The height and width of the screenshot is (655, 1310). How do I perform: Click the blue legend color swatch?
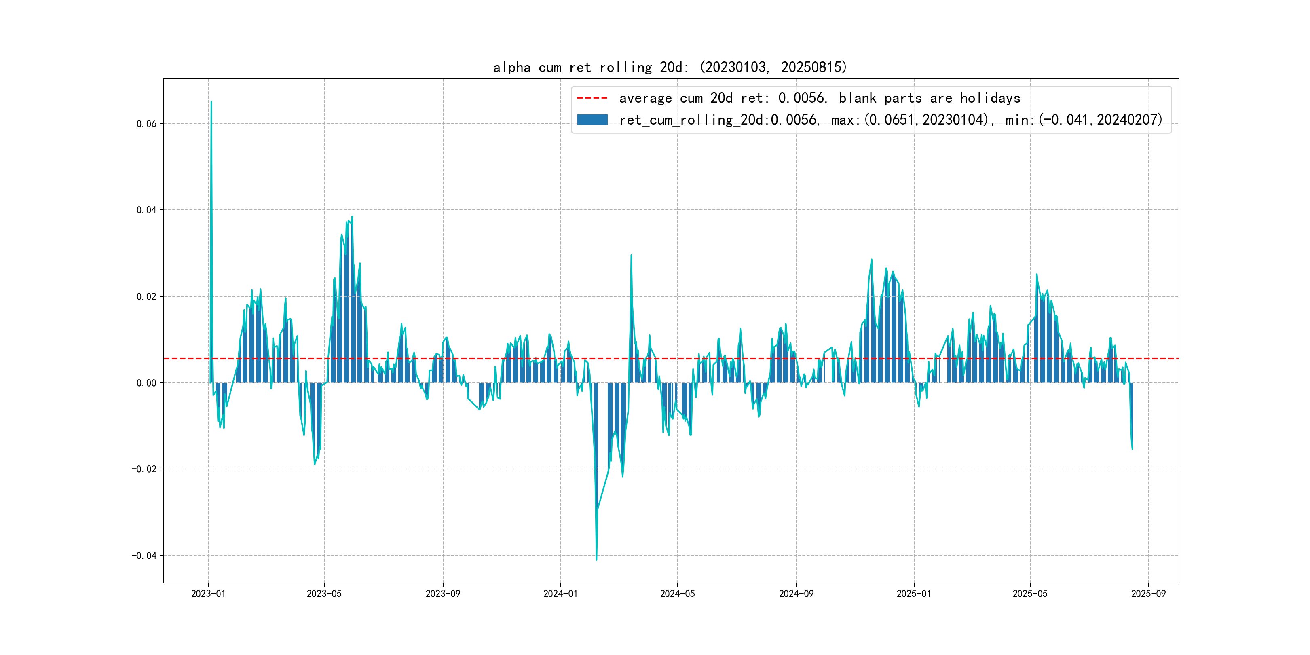(592, 120)
